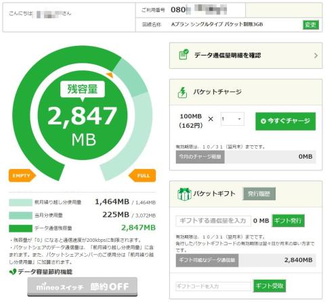This screenshot has height=302, width=325.
Task: Click the green leaf icon beside データ容量節約機能
Action: pyautogui.click(x=13, y=272)
